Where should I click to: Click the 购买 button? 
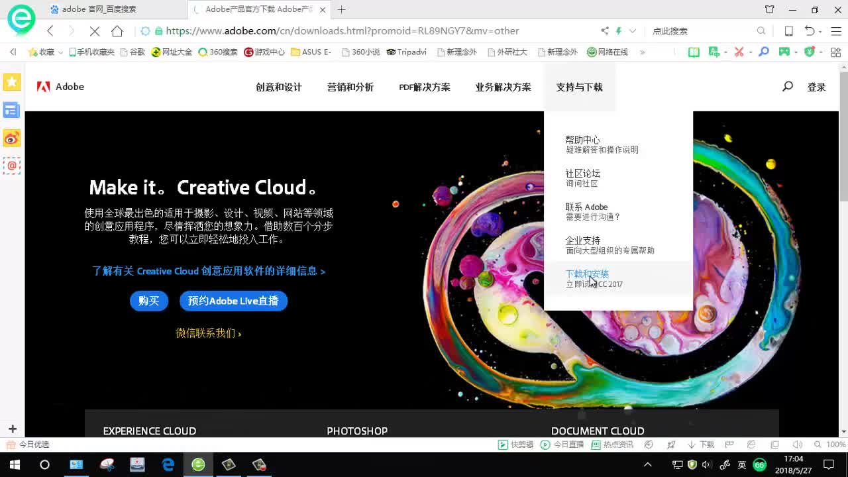[x=148, y=301]
